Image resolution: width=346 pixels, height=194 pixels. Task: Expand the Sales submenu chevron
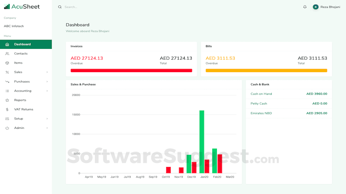(47, 72)
